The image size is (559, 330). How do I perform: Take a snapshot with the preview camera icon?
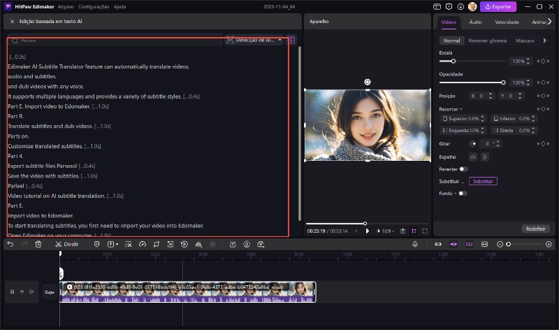402,231
